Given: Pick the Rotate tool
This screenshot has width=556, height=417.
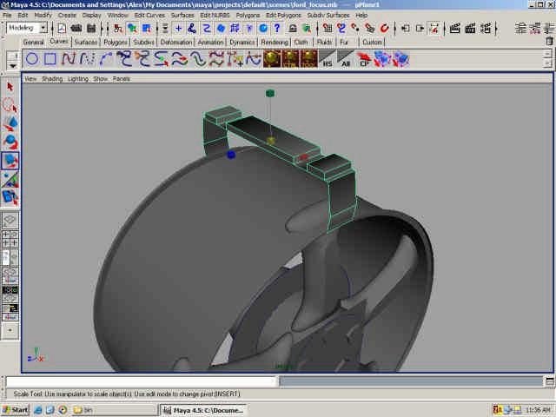Looking at the screenshot, I should pos(10,142).
